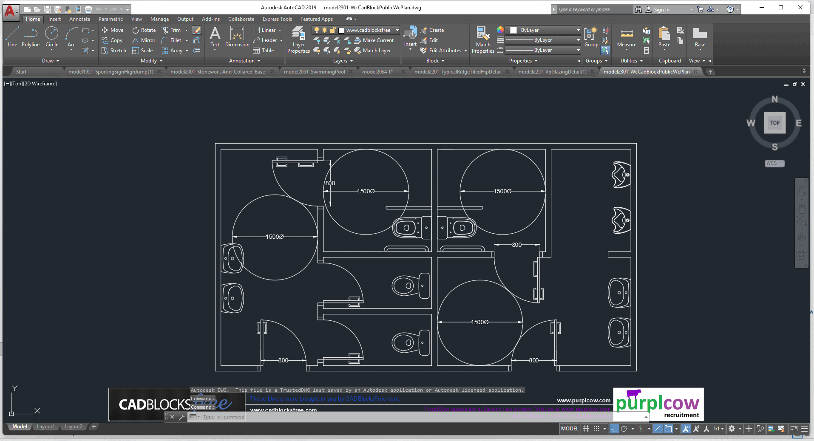Open the layer name dropdown list
The image size is (814, 441).
pyautogui.click(x=397, y=30)
